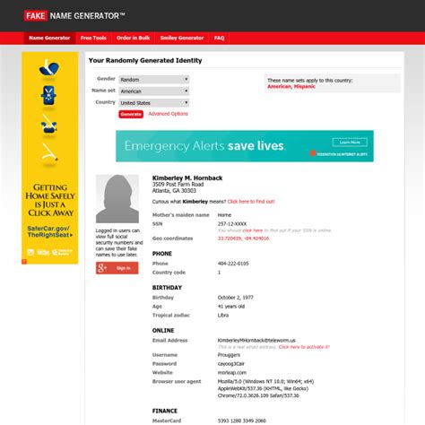This screenshot has width=425, height=425.
Task: Open the geo coordinates link 33.720439
Action: point(243,239)
